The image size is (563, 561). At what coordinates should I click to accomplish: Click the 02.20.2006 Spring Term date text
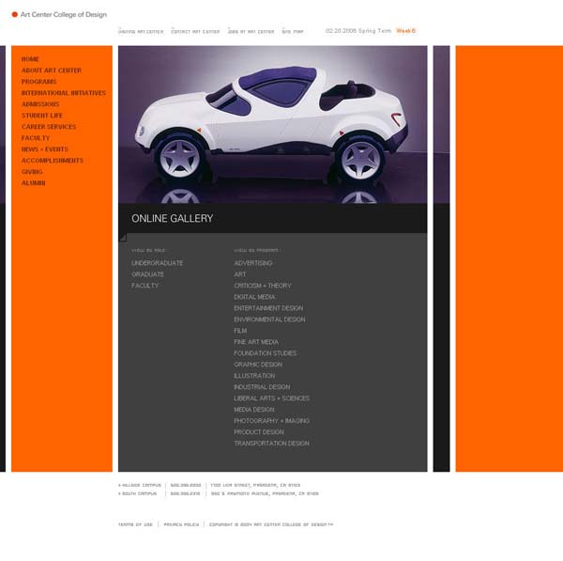click(x=358, y=31)
